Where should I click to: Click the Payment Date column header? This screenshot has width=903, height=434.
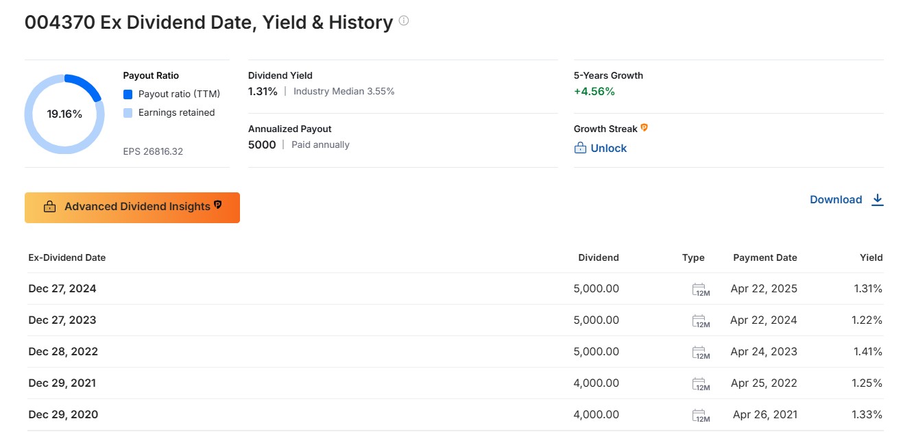coord(765,257)
